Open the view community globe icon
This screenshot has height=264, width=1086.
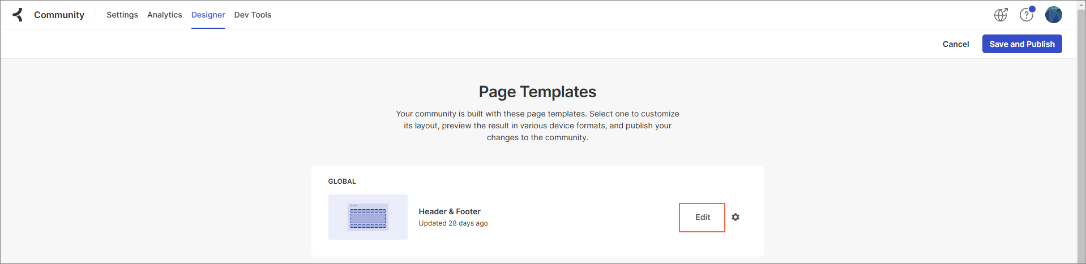(1001, 15)
